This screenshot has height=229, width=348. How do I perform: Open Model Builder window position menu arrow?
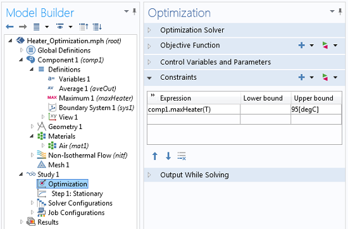tap(127, 11)
